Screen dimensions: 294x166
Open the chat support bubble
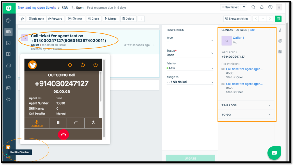(x=274, y=153)
